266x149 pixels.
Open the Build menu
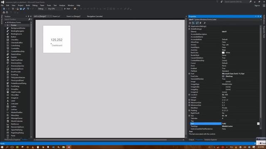(28, 5)
